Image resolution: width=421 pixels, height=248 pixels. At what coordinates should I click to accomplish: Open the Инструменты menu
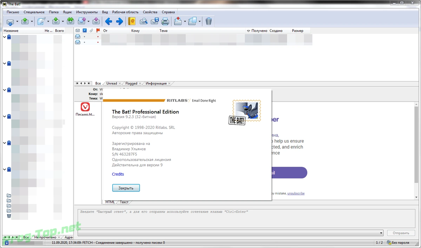point(87,12)
